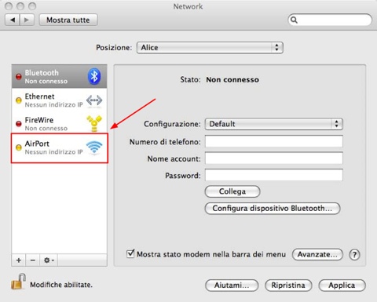The height and width of the screenshot is (302, 377).
Task: Open the gear action menu
Action: [x=49, y=260]
